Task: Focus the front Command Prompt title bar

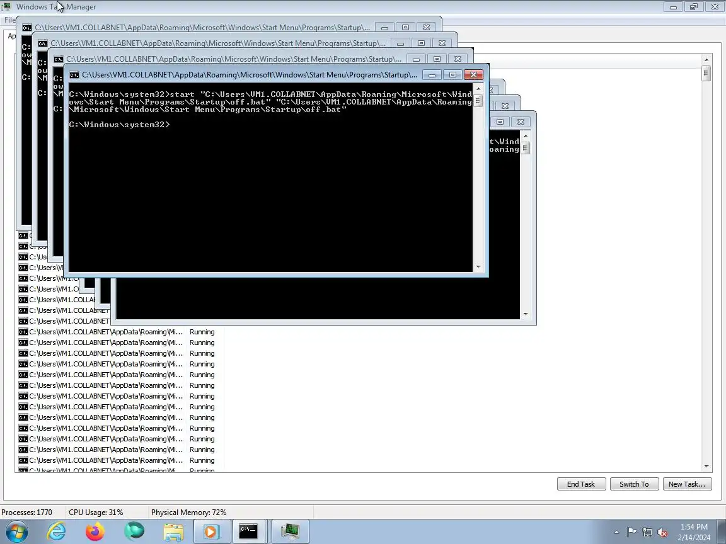Action: pos(250,75)
